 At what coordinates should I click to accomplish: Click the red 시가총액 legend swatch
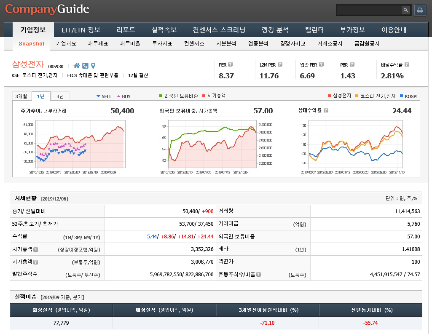pyautogui.click(x=204, y=96)
